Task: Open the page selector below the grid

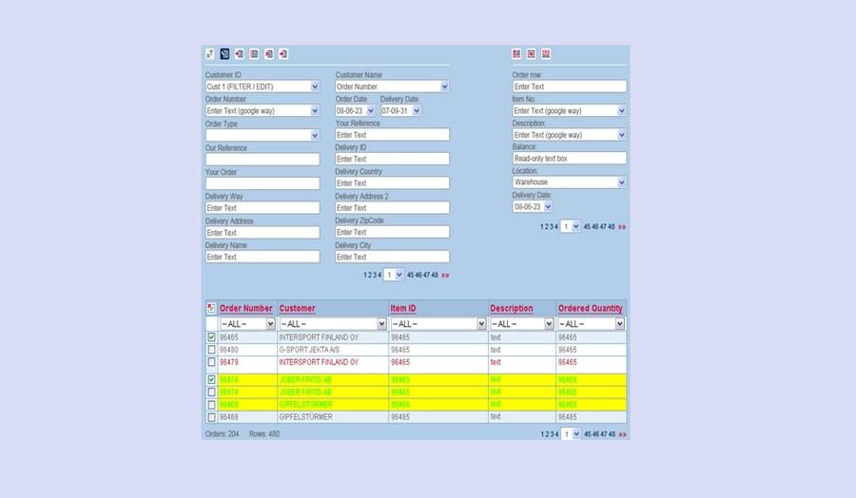Action: [571, 434]
